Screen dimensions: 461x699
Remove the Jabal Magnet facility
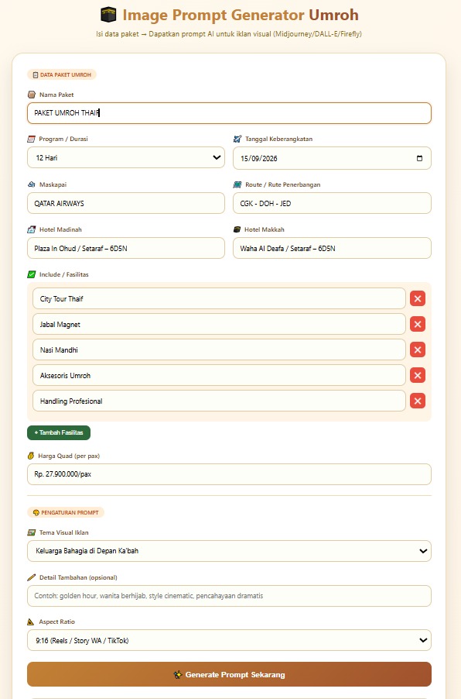pos(418,324)
